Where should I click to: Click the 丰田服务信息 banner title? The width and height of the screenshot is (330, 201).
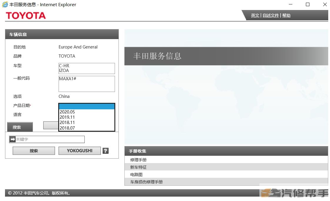click(x=157, y=56)
